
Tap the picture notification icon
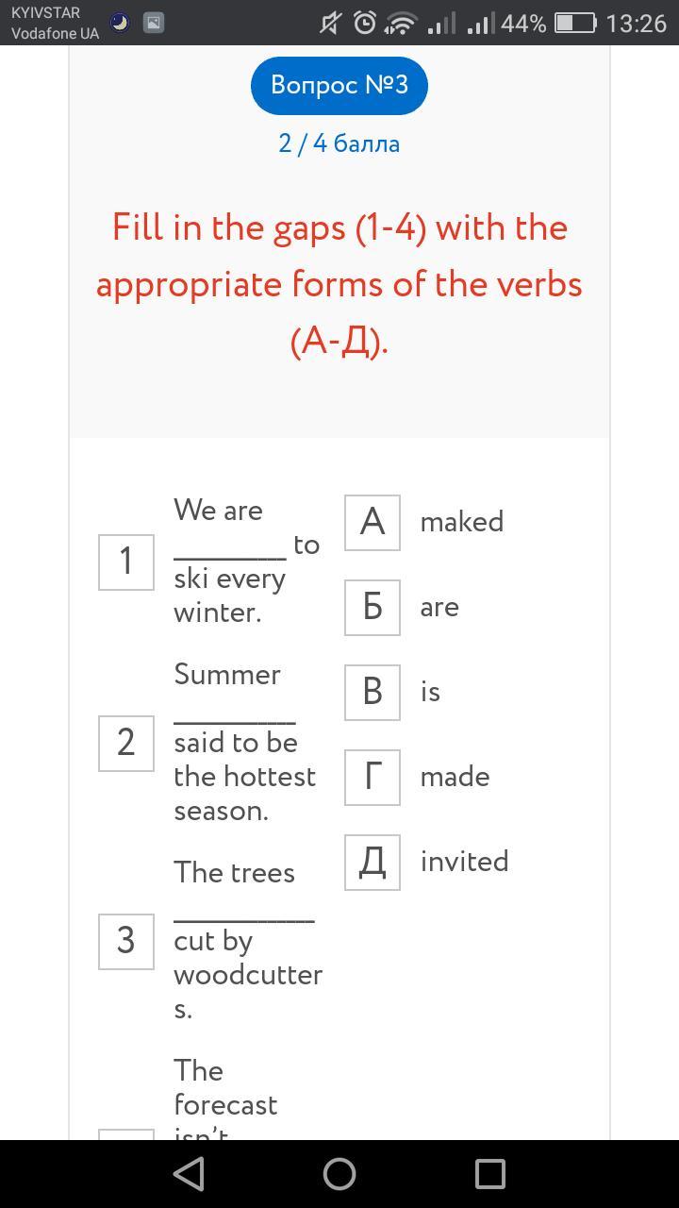(154, 23)
